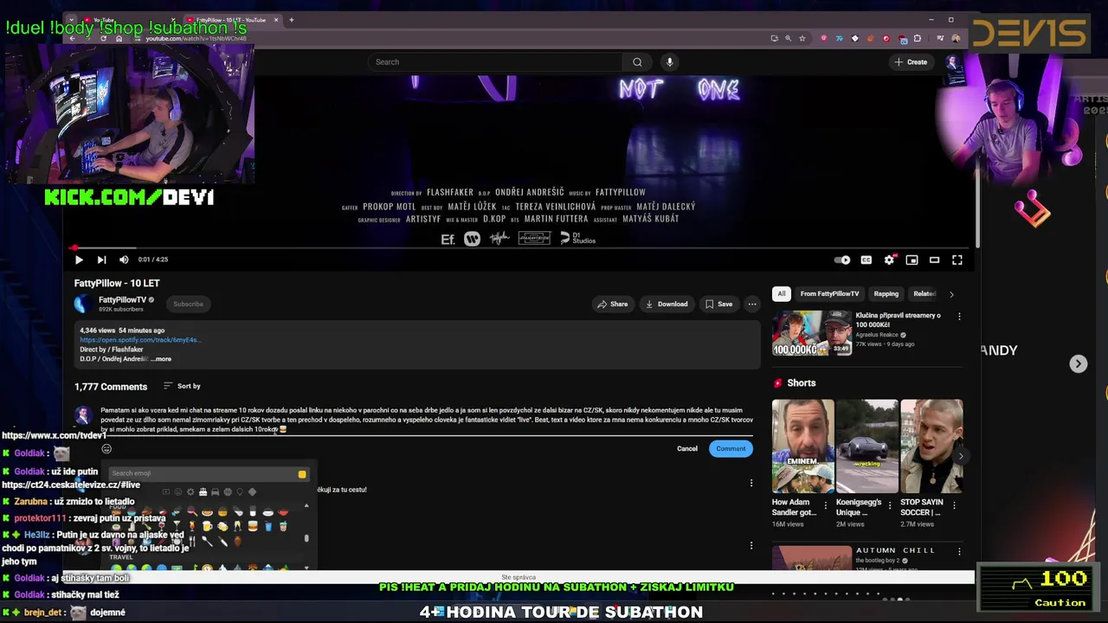Viewport: 1108px width, 623px height.
Task: Open YouTube account avatar menu
Action: 952,62
